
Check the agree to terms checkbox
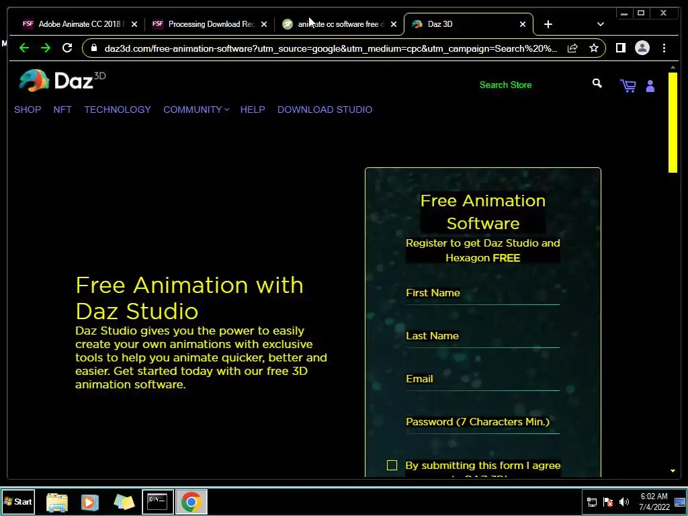(x=392, y=465)
